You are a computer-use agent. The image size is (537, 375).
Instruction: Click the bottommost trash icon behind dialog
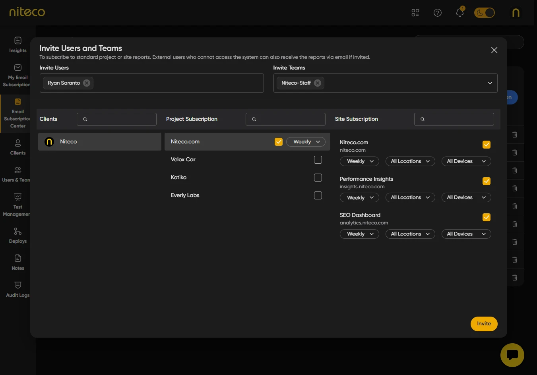pyautogui.click(x=515, y=278)
